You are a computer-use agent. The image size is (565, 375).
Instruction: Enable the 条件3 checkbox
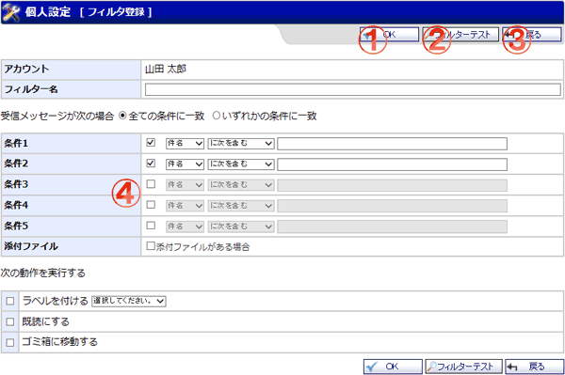click(x=151, y=184)
